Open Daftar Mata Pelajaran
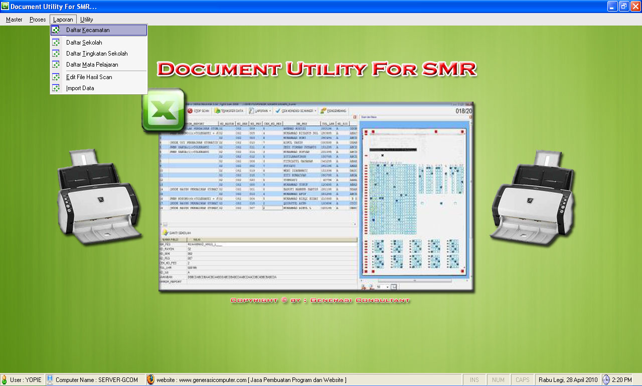This screenshot has height=386, width=642. 92,65
